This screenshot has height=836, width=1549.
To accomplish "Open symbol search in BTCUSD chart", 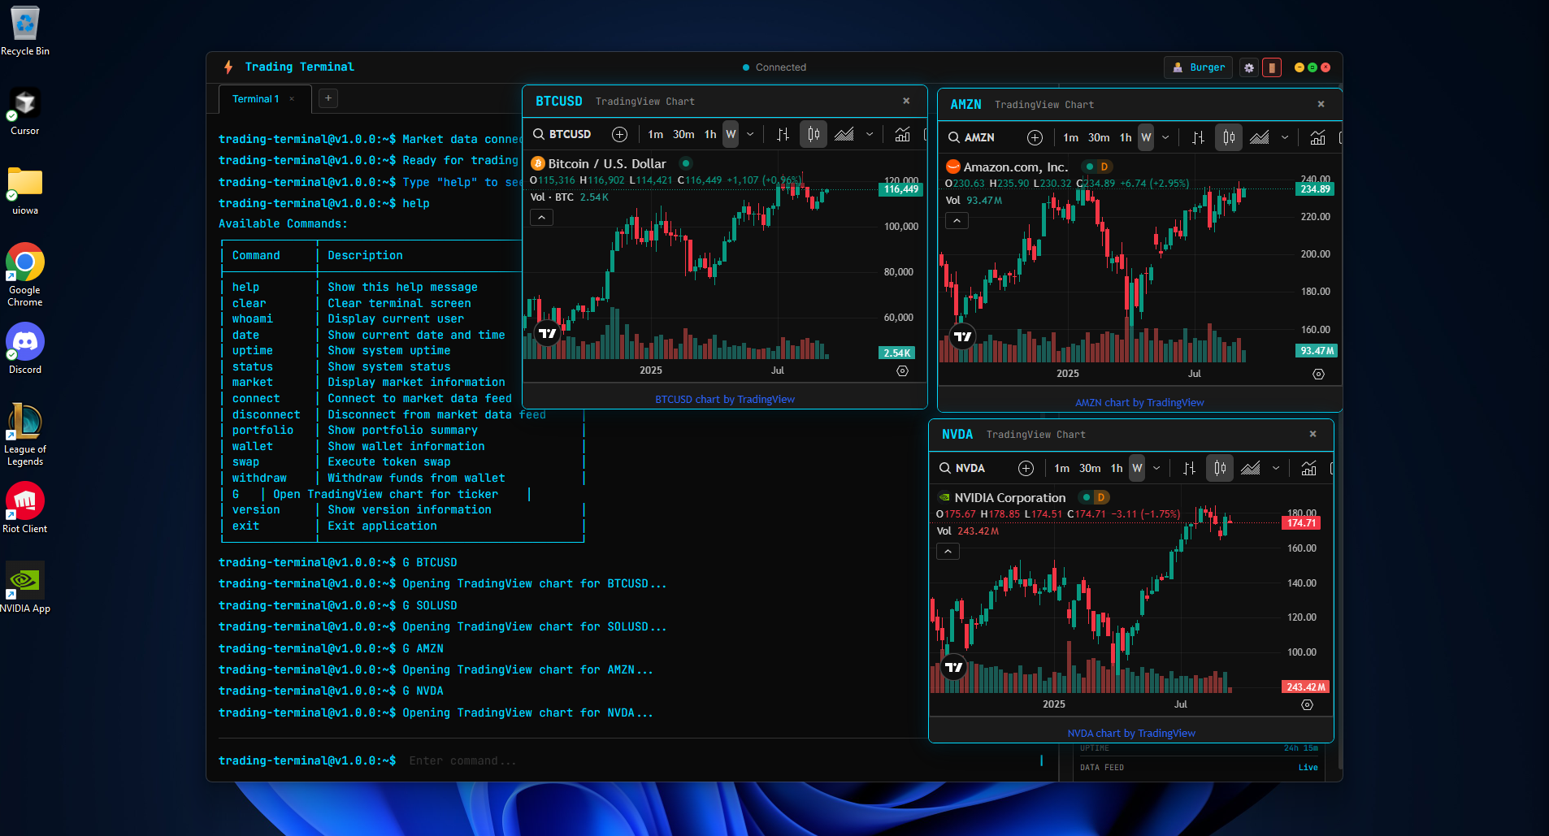I will point(562,135).
